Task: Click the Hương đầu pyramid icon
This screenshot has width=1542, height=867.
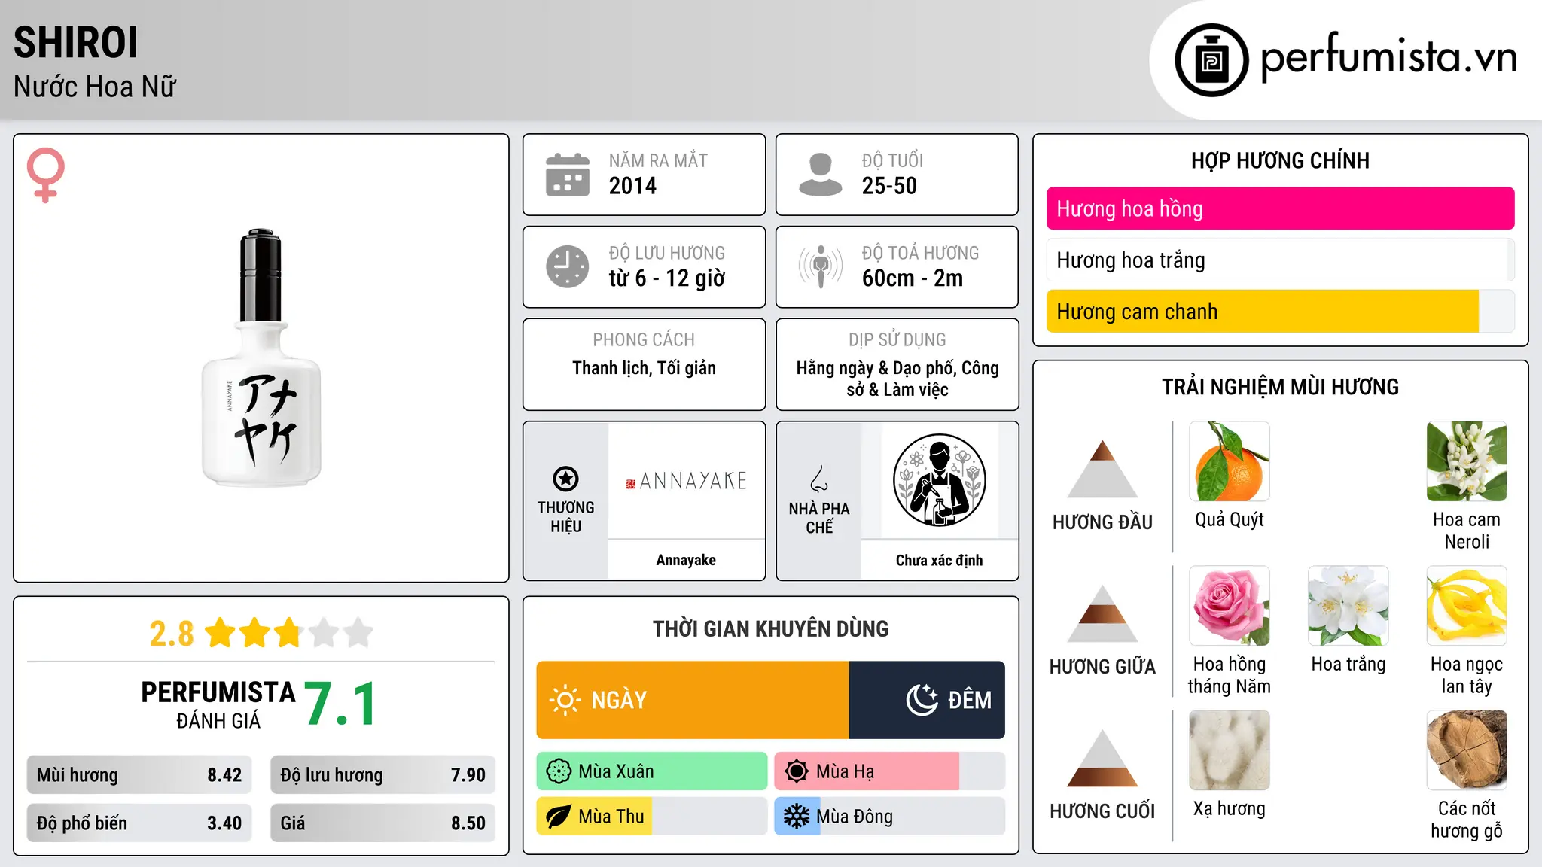Action: pyautogui.click(x=1102, y=469)
